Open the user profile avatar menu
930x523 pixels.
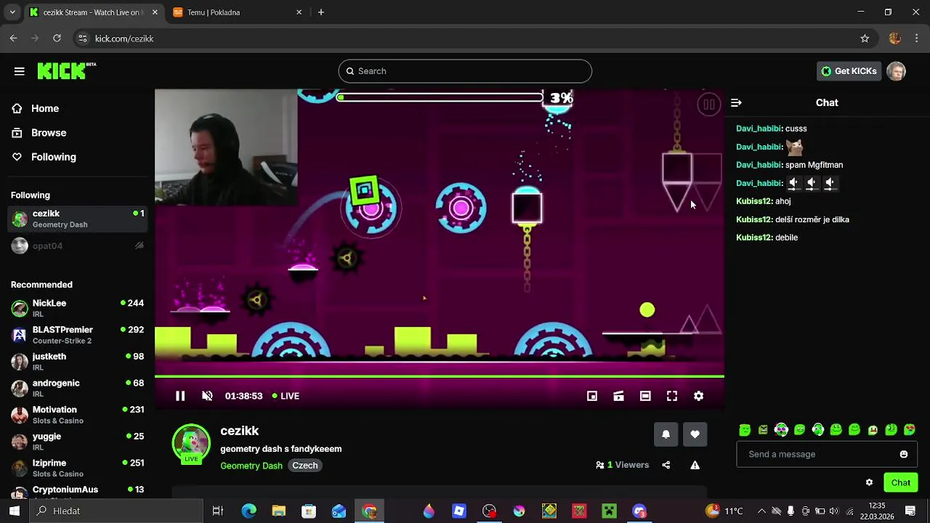[897, 71]
